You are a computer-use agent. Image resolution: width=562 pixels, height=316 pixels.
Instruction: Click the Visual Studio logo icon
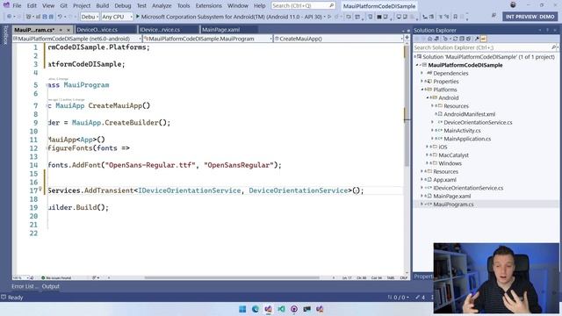pyautogui.click(x=6, y=5)
